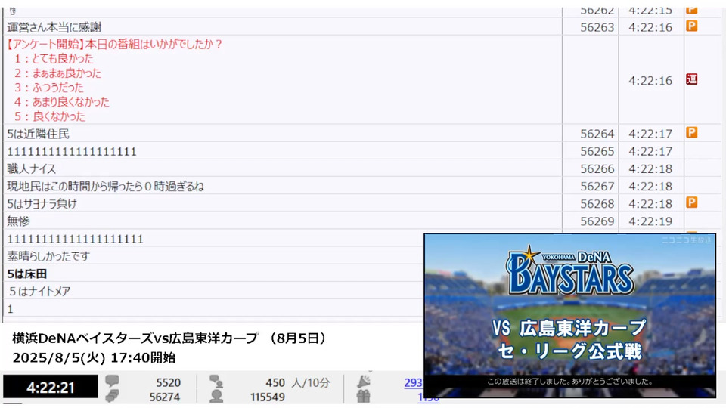This screenshot has width=726, height=408.
Task: Select the comment 5は近隣住民
Action: [x=38, y=134]
